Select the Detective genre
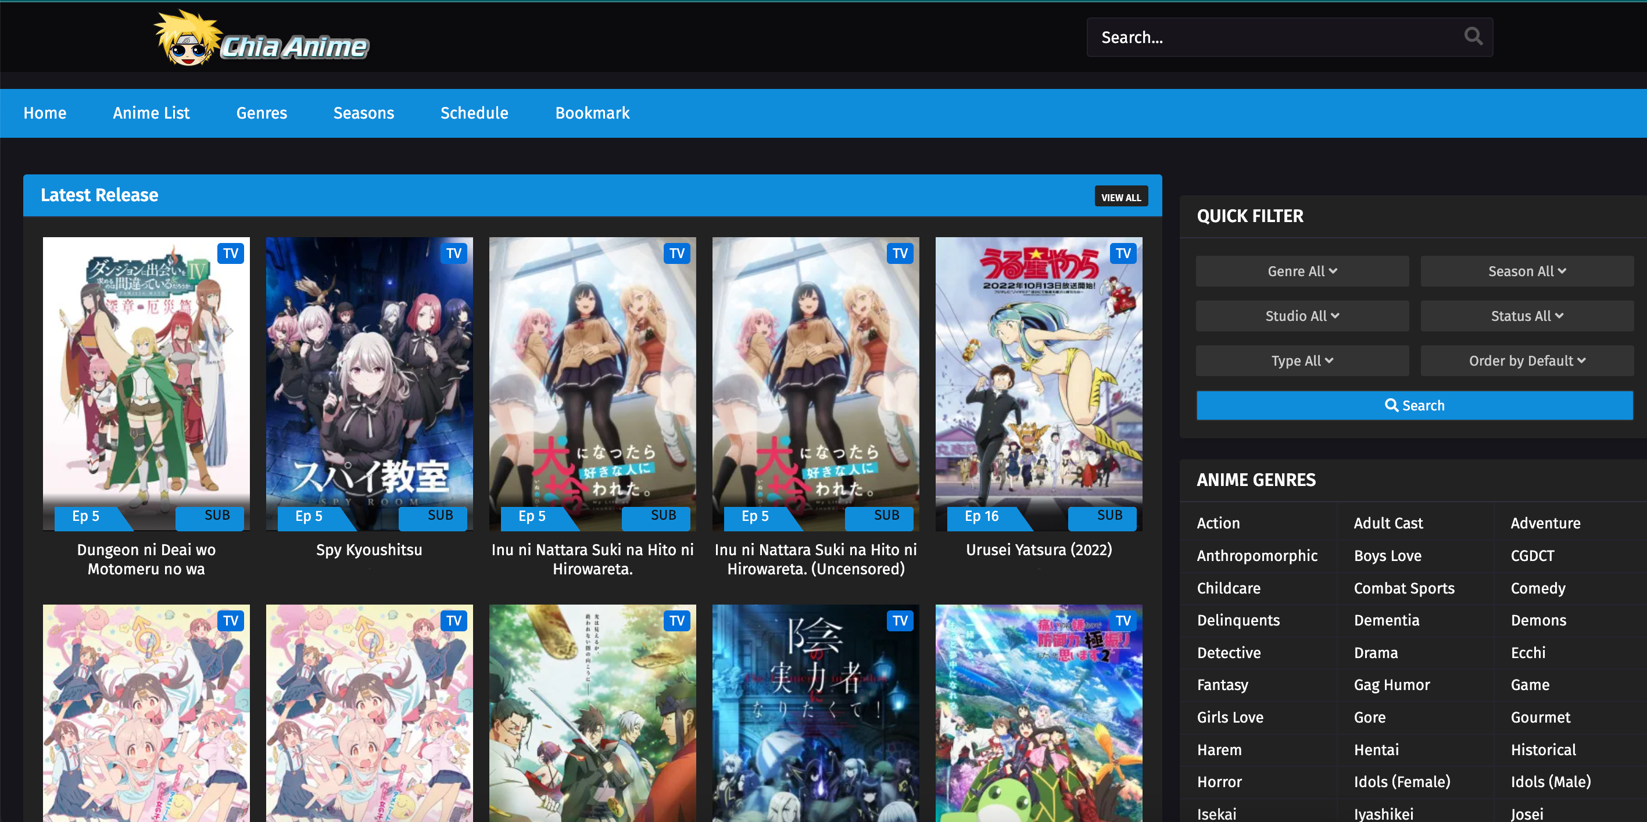 1228,653
